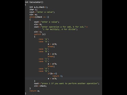This screenshot has width=127, height=95.
Task: Click the break; following 'a = a*b;'
Action: coord(51,66)
